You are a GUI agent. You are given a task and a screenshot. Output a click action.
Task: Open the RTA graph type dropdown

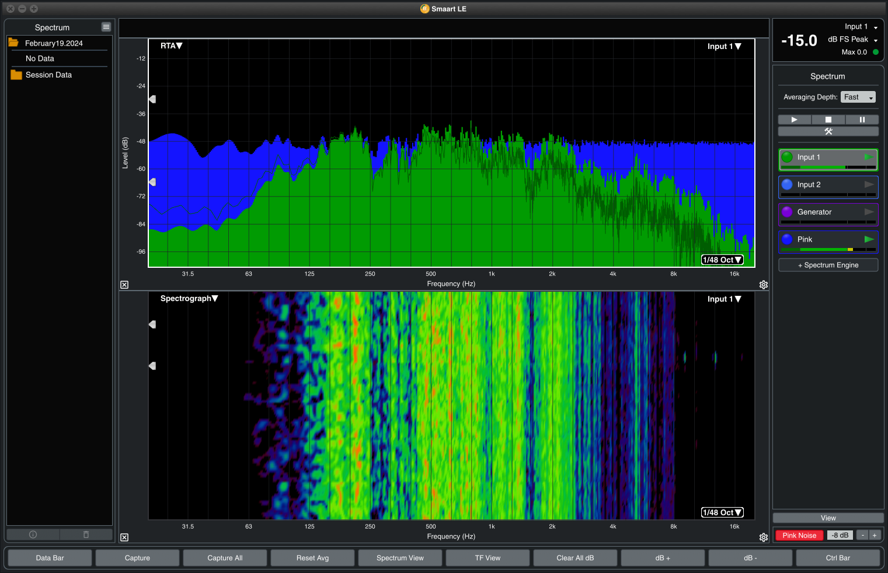click(172, 46)
